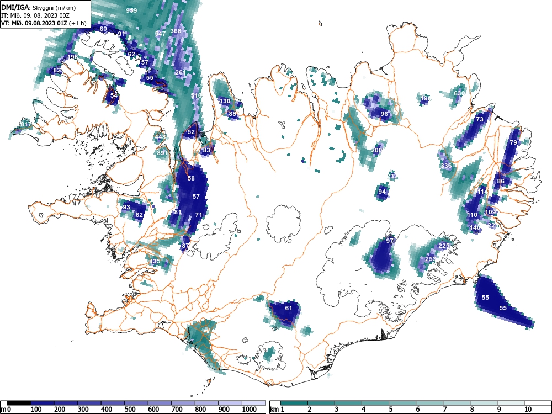Select the visibility value '91'
The image size is (552, 414).
(121, 34)
